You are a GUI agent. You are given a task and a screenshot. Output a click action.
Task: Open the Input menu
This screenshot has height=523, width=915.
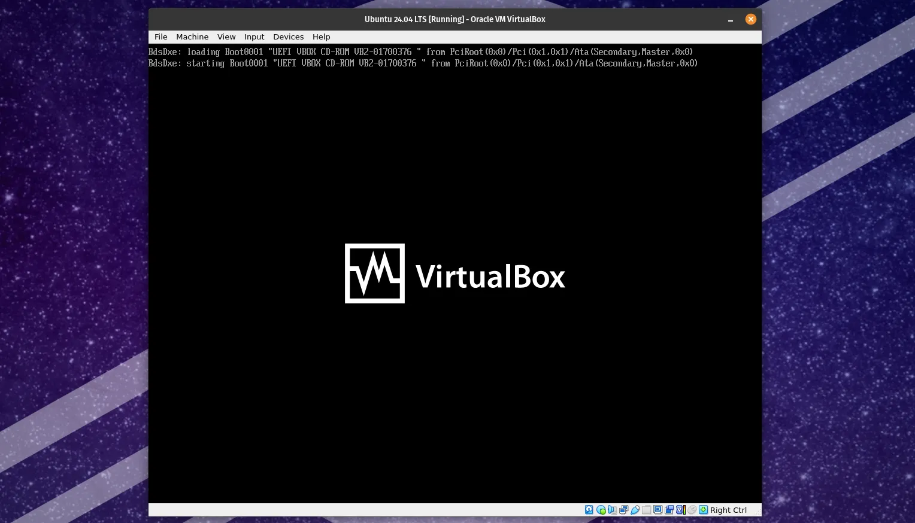[x=254, y=37]
